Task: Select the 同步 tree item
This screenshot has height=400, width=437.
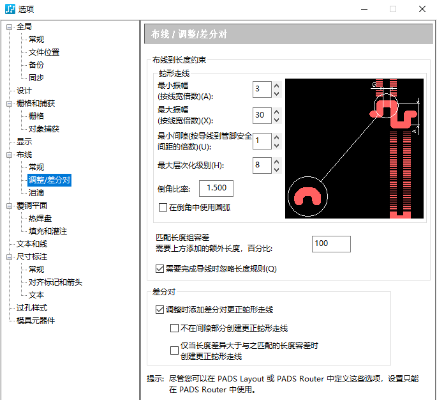Action: [x=36, y=77]
